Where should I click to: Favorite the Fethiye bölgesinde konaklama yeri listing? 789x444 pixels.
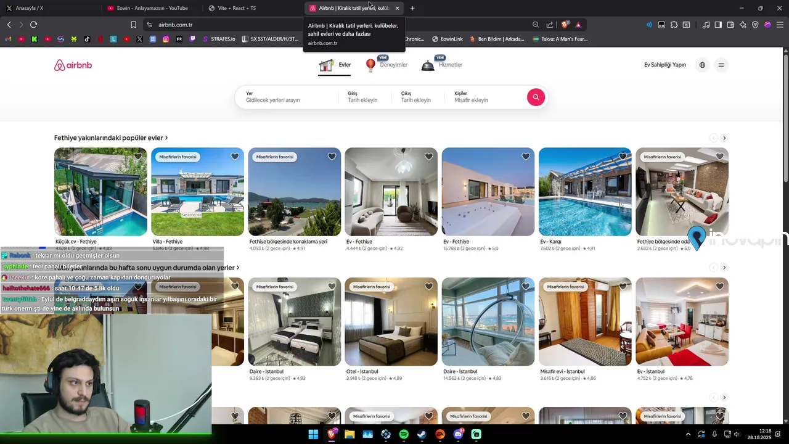tap(332, 157)
